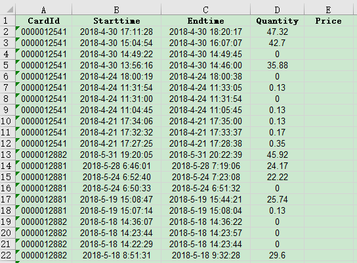Click end time 2018-5-19 15:44:21
This screenshot has width=357, height=263.
(x=205, y=199)
